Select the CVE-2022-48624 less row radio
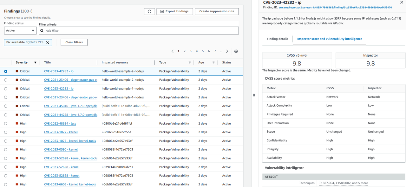The width and height of the screenshot is (406, 187). [6, 123]
